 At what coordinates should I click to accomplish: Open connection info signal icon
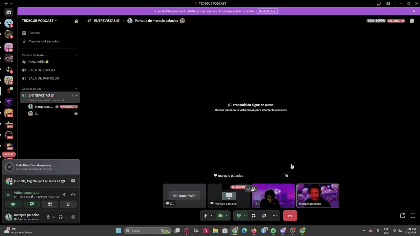pos(9,195)
